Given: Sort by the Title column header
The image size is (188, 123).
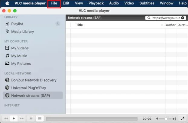Looking at the screenshot, I should point(79,25).
